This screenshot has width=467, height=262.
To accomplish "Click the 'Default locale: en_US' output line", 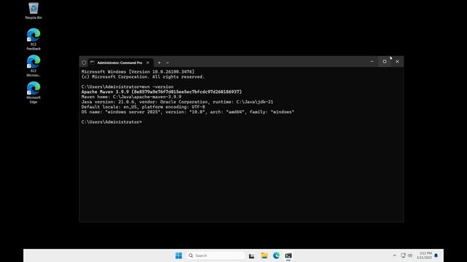I will click(x=143, y=107).
